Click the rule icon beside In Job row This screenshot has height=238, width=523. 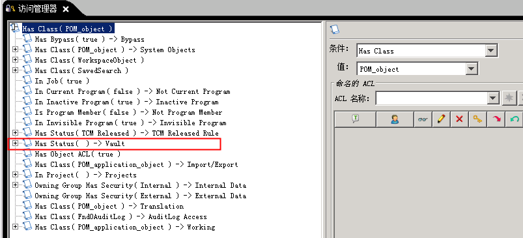click(x=28, y=80)
